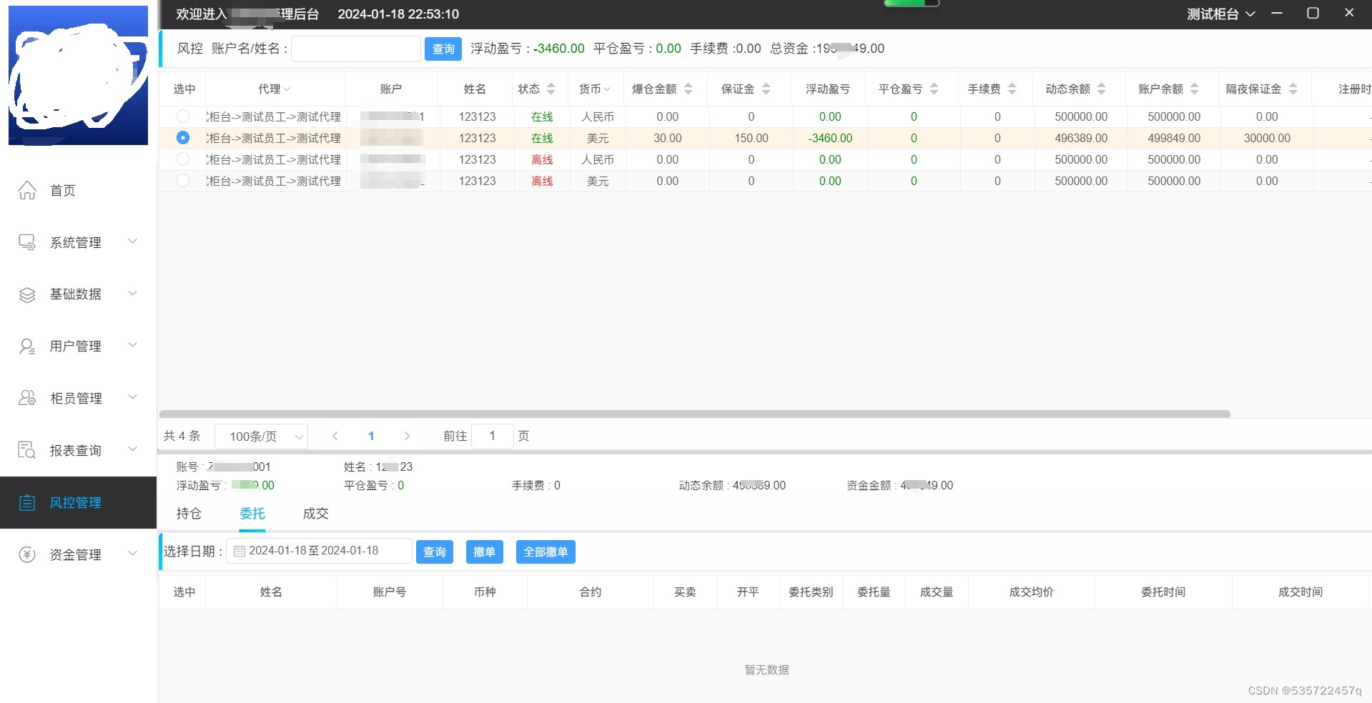Click the horizontal table scrollbar
This screenshot has height=703, width=1372.
[694, 414]
